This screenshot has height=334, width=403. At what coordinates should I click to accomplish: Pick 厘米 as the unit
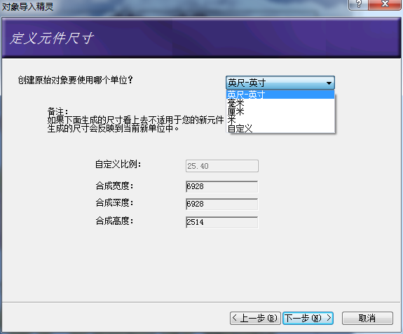(280, 111)
